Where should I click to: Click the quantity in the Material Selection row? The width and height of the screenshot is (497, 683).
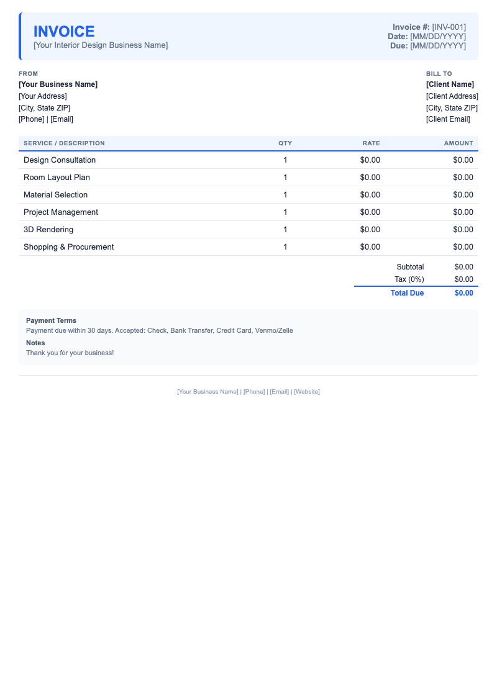coord(286,195)
